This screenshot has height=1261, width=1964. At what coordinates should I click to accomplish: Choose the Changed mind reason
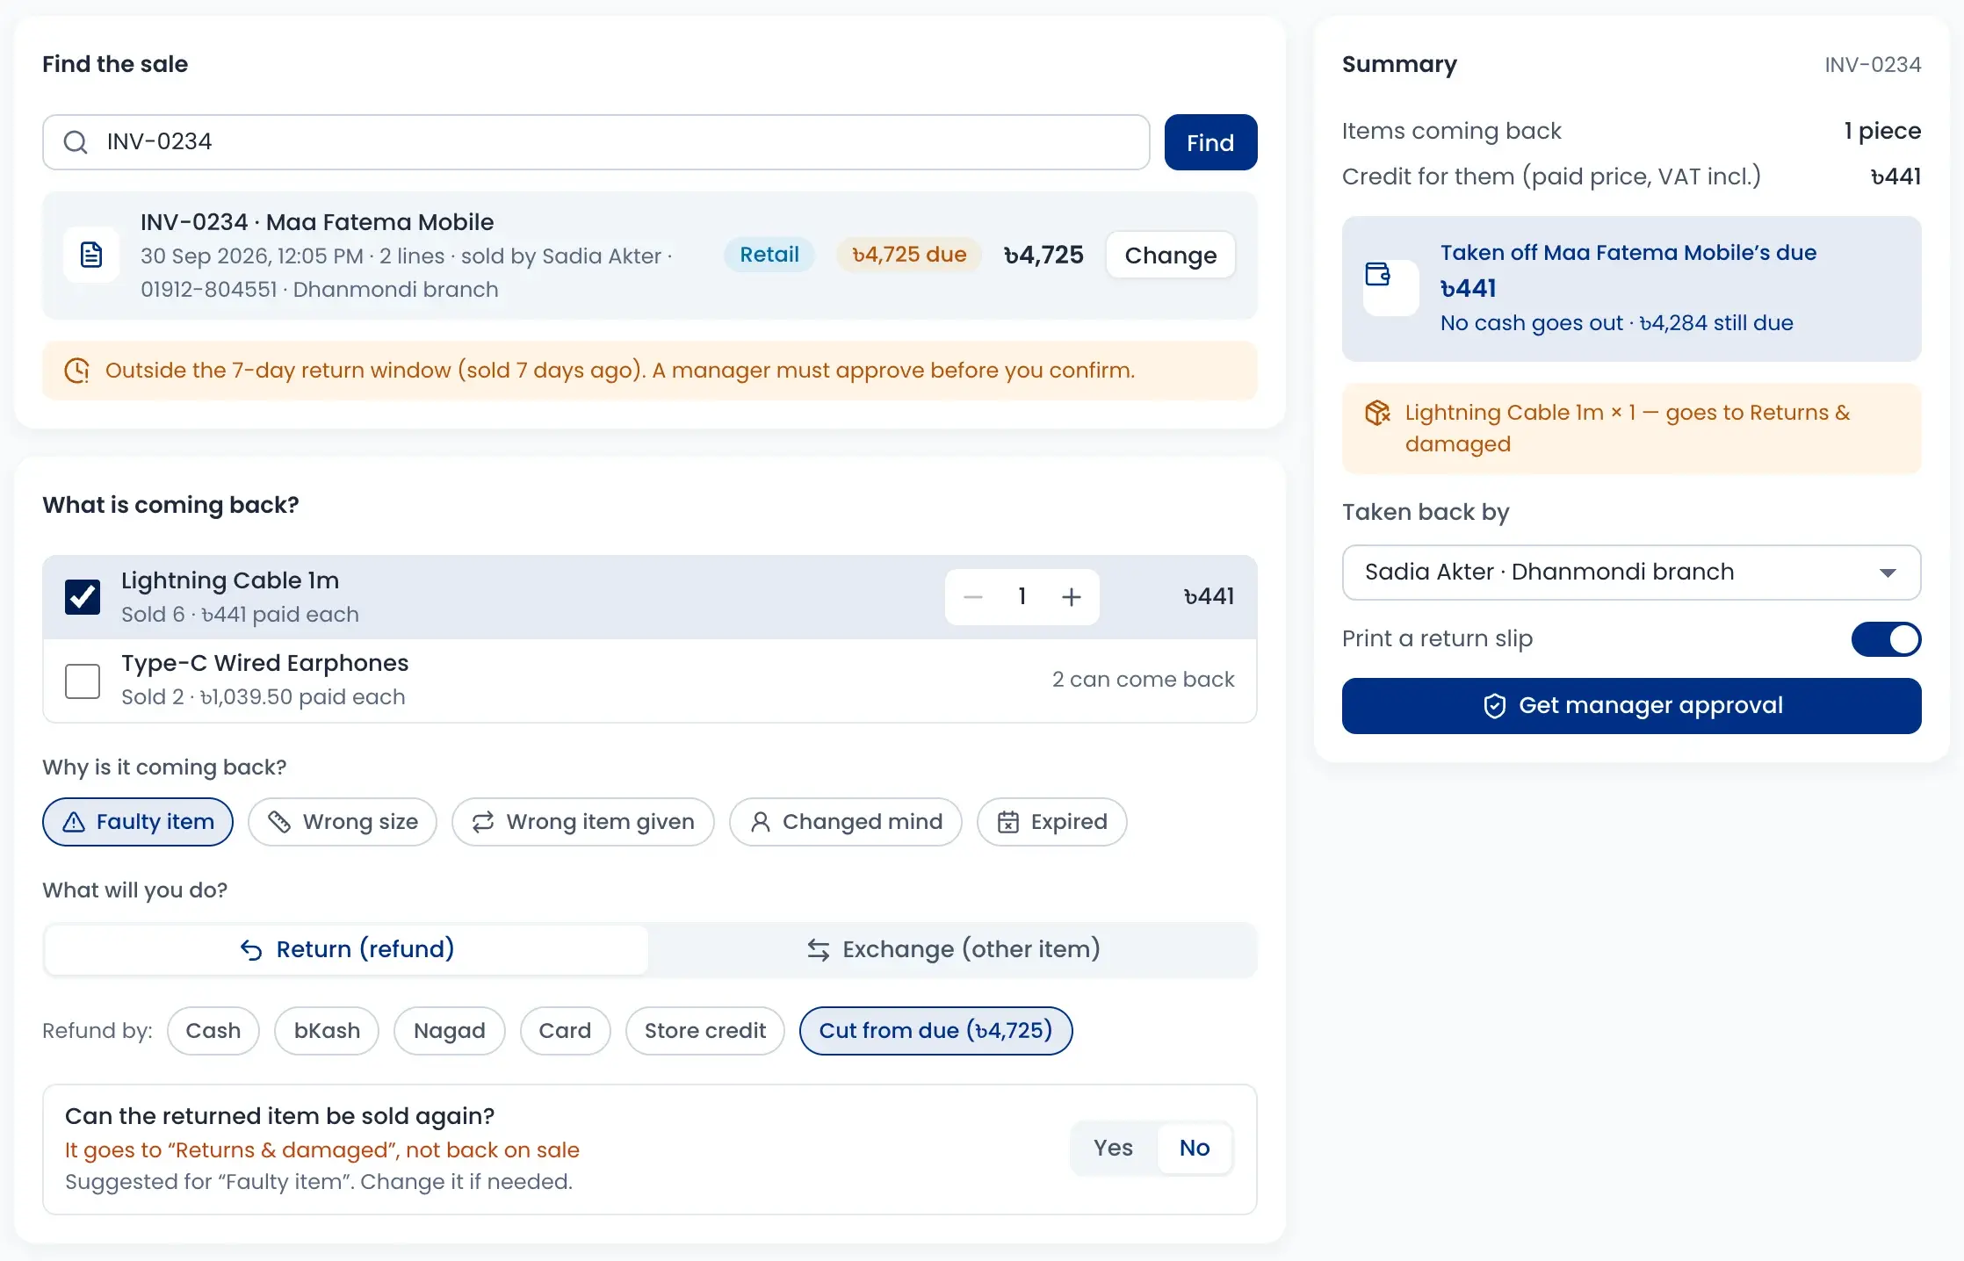[846, 822]
